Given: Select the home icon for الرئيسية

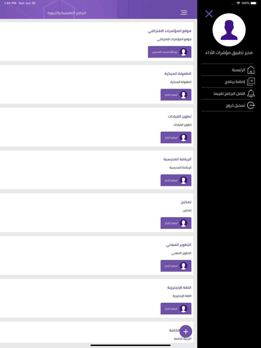Looking at the screenshot, I should (x=251, y=70).
